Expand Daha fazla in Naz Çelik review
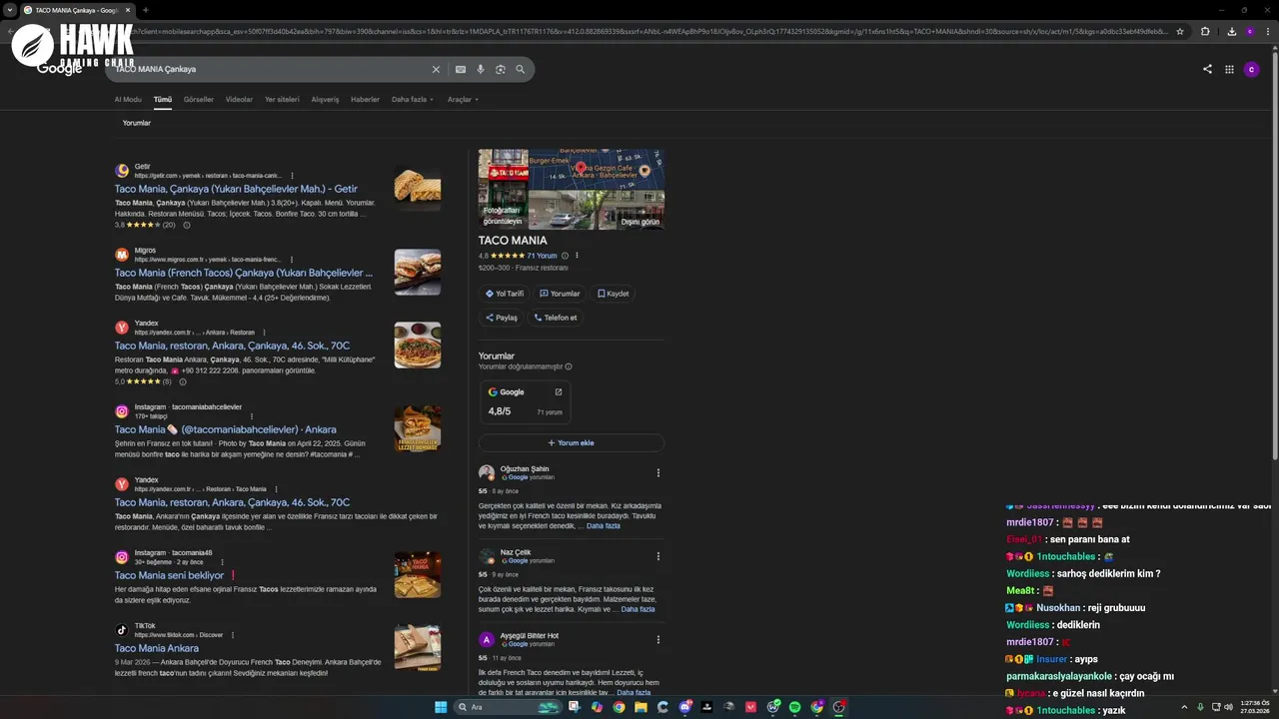Image resolution: width=1279 pixels, height=719 pixels. 638,609
